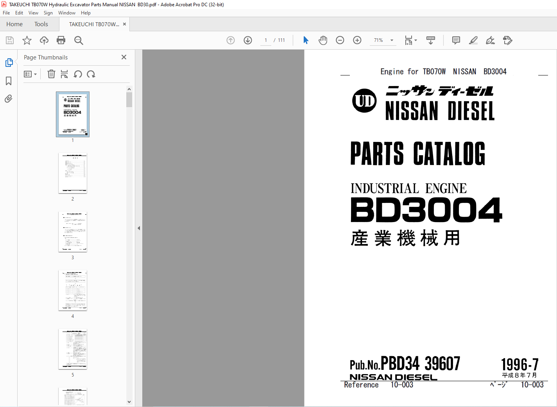The image size is (557, 407).
Task: Click the thumbnail panel scrollbar thumb
Action: point(129,100)
